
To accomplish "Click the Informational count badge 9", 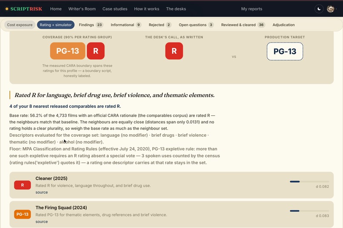I will pyautogui.click(x=138, y=25).
